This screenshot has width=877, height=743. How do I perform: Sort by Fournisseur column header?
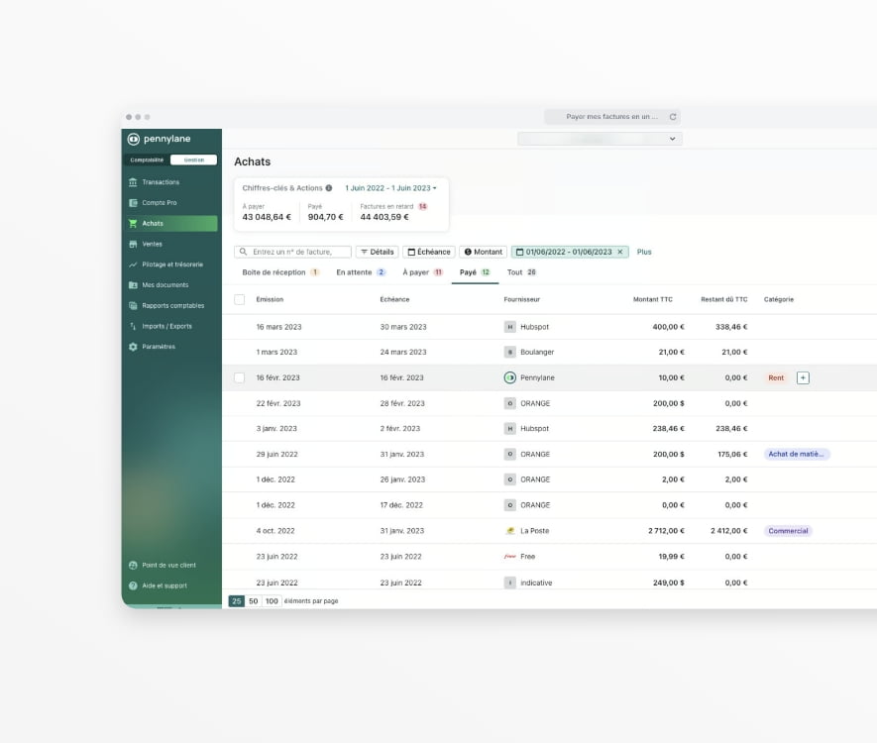pos(522,299)
